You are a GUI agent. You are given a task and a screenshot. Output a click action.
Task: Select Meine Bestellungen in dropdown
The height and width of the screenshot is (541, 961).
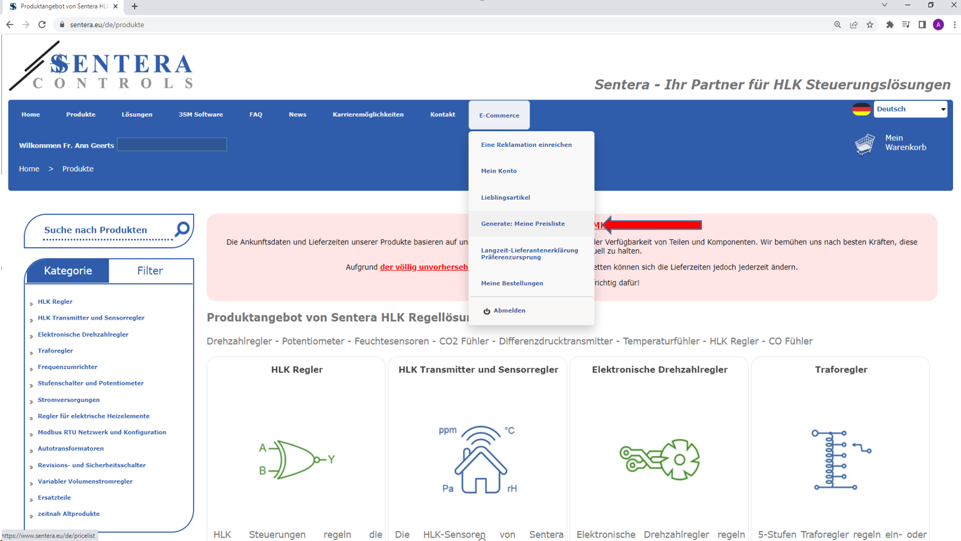(511, 283)
